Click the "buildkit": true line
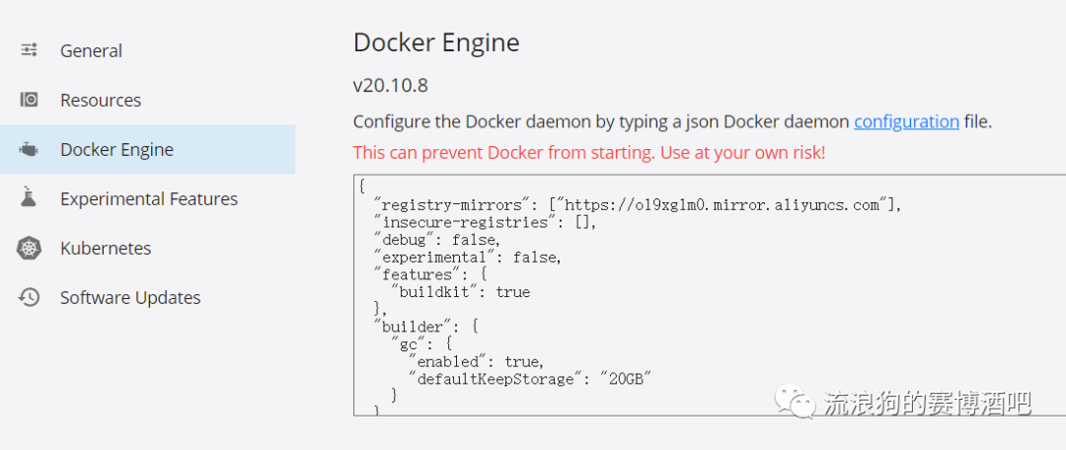Screen dimensions: 1066x450 [460, 292]
